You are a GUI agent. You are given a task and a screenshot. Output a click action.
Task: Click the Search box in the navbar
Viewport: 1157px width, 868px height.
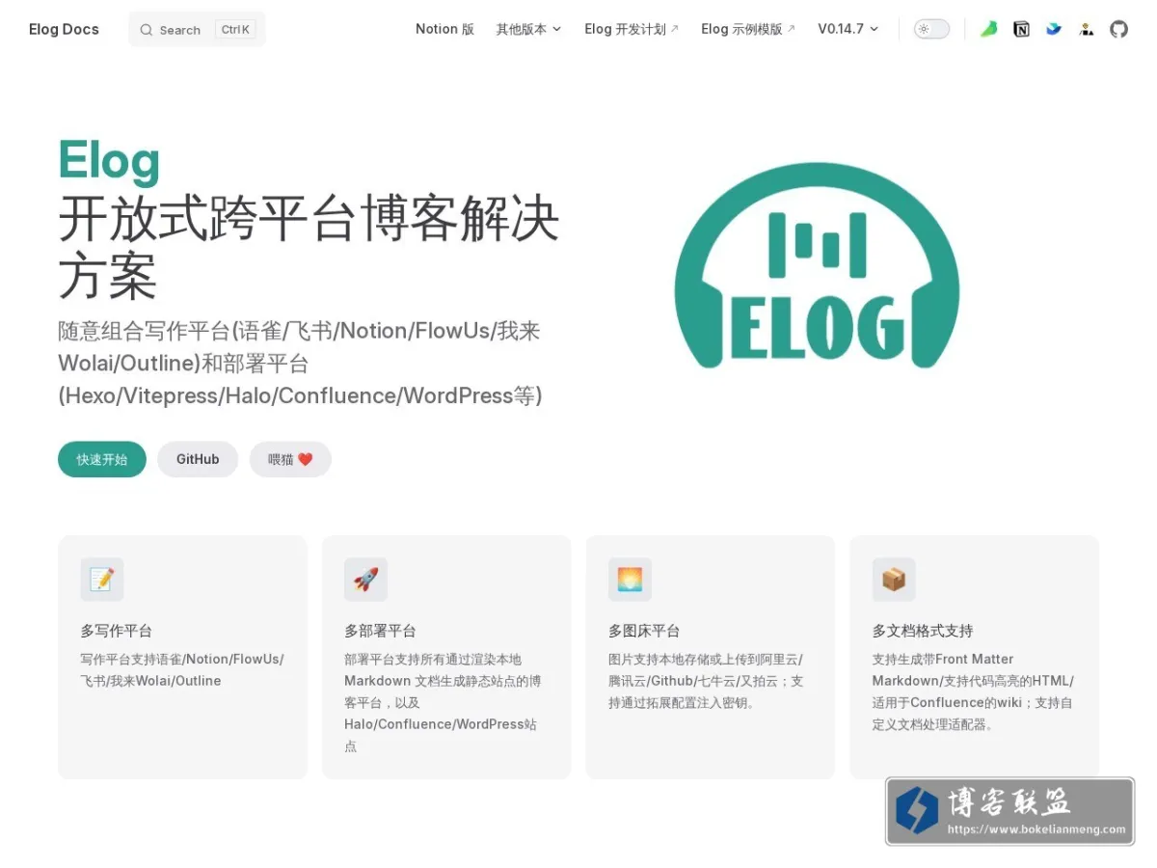point(197,30)
